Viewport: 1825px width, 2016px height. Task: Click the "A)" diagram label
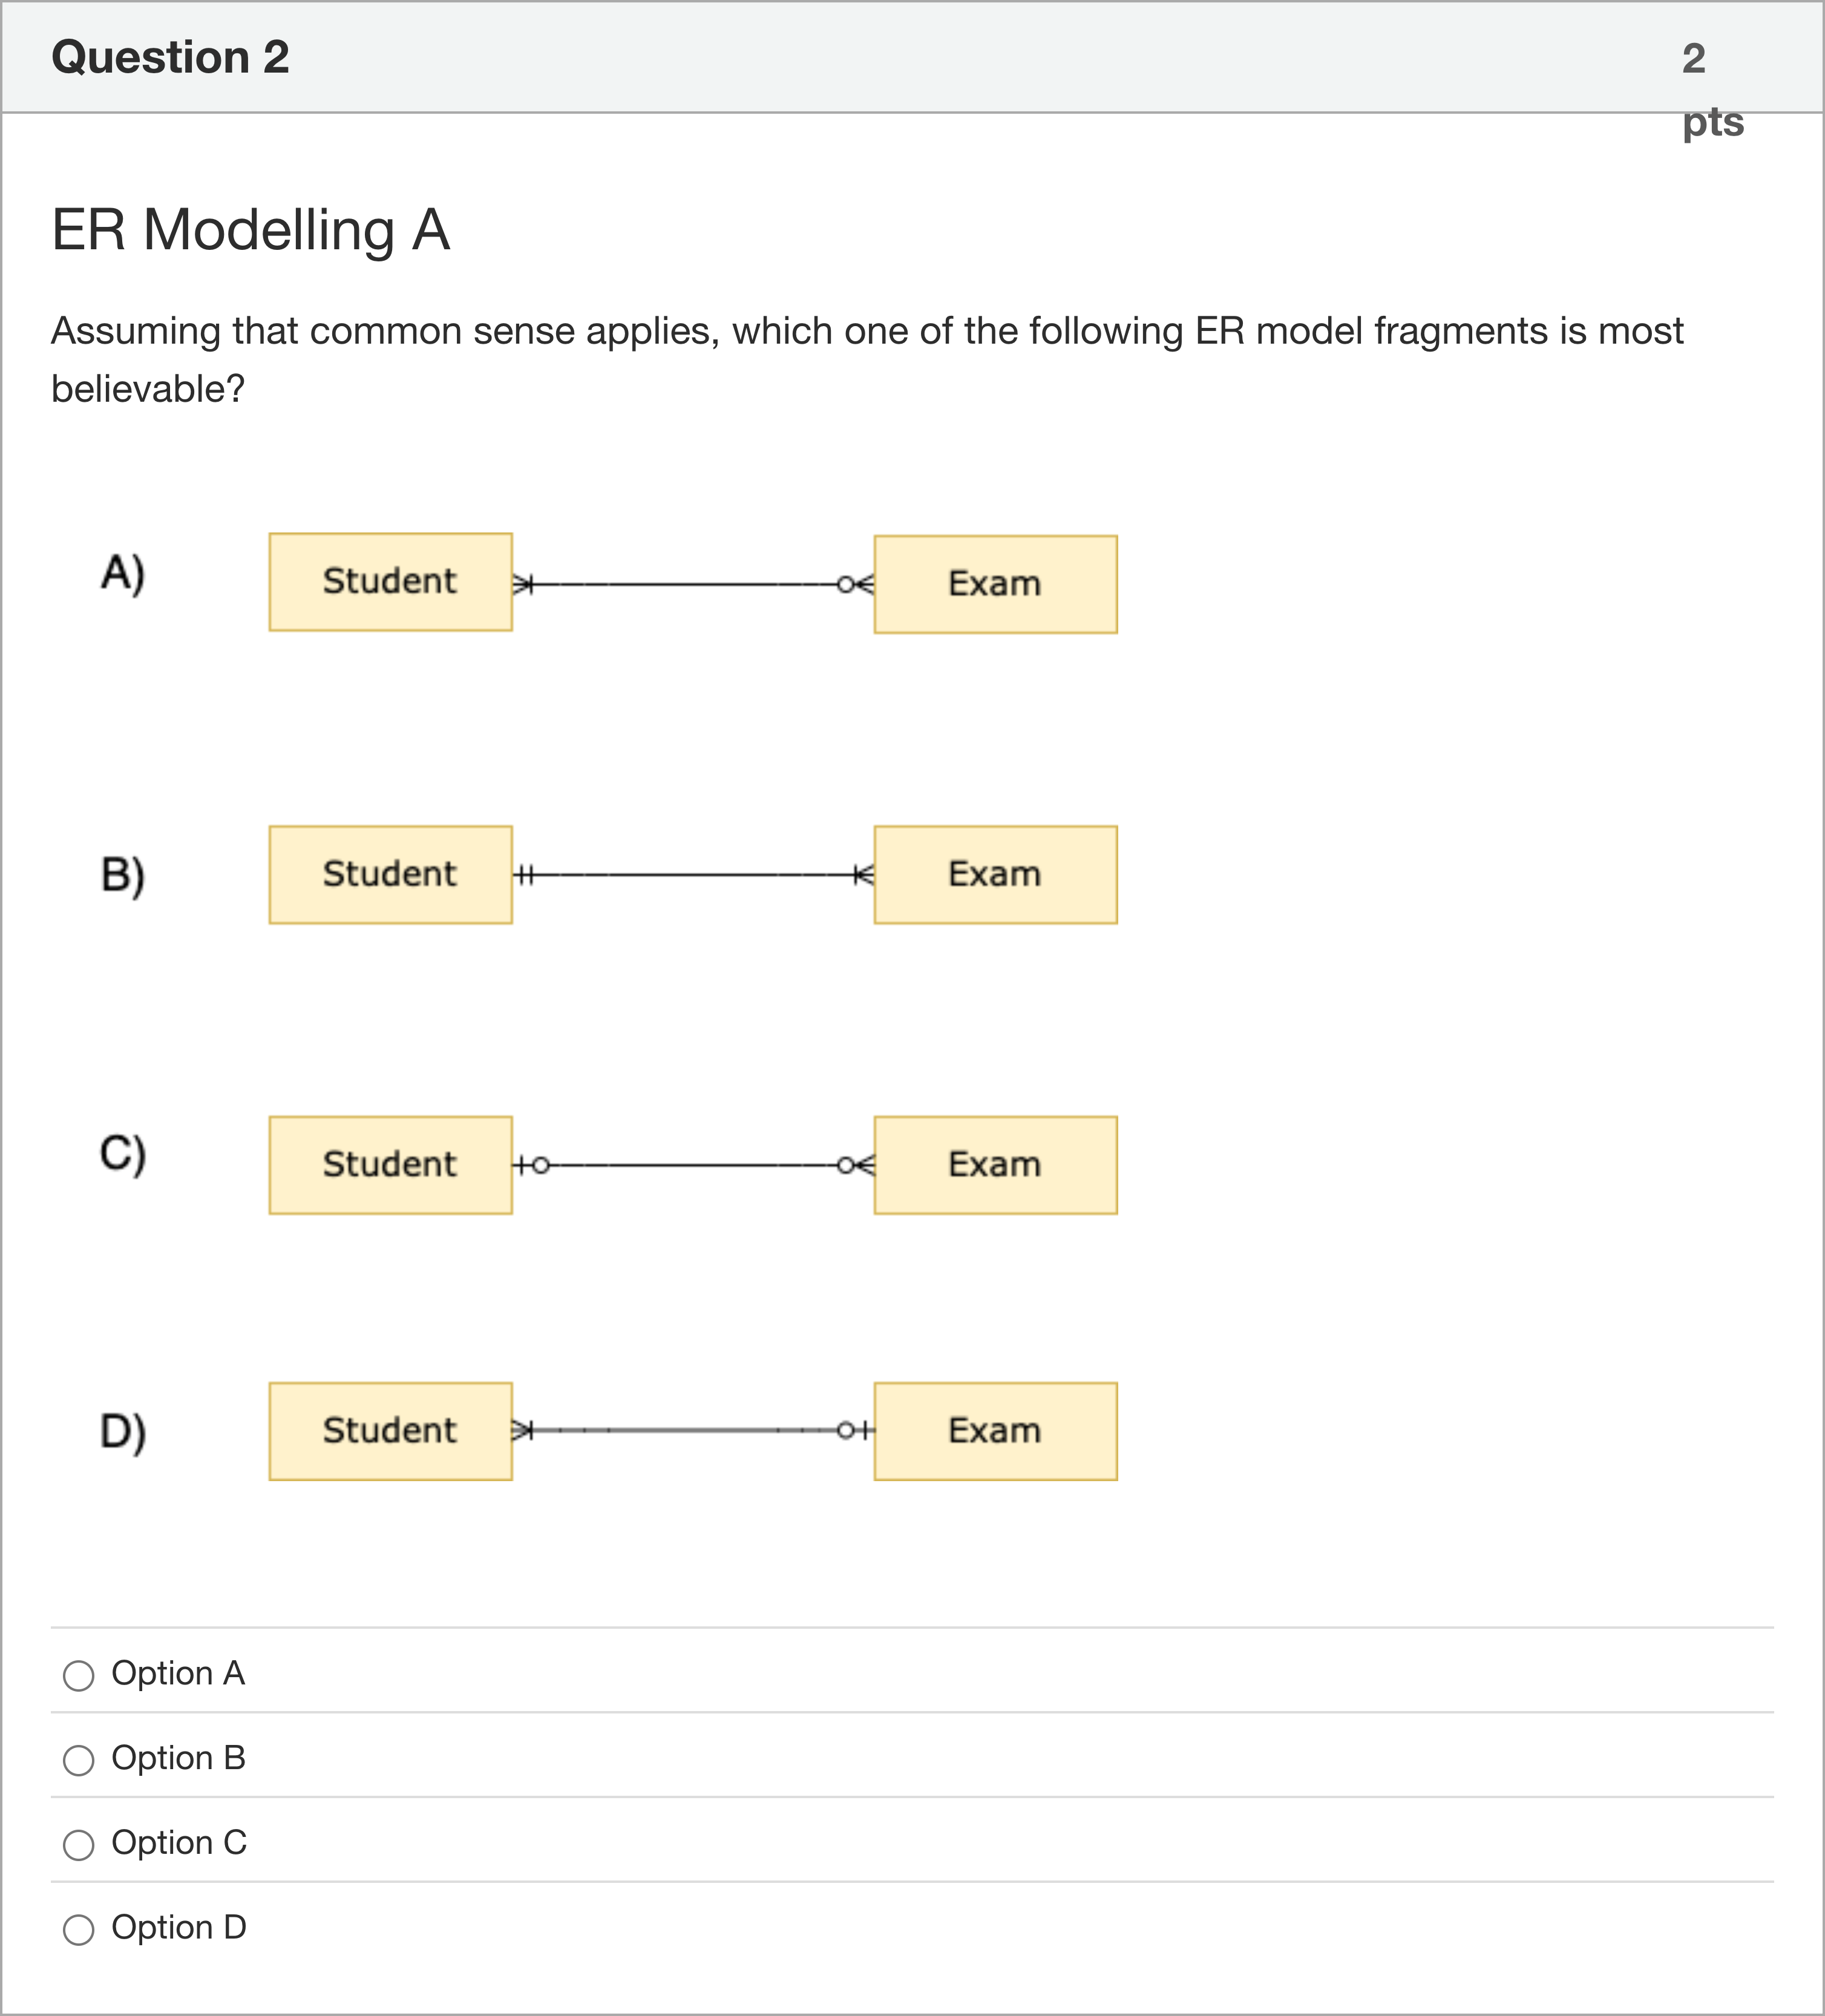pyautogui.click(x=123, y=574)
